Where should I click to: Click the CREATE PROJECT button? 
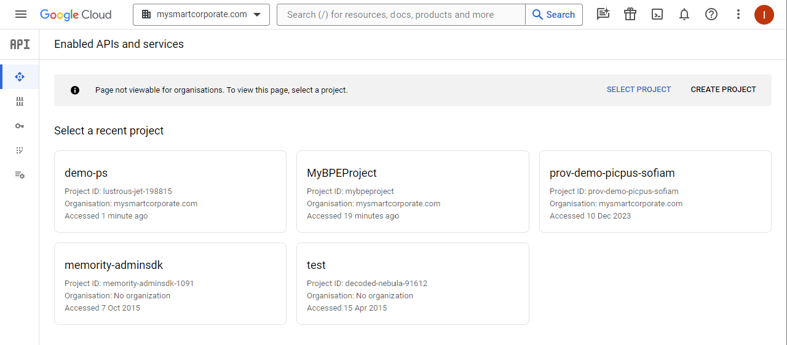[723, 90]
